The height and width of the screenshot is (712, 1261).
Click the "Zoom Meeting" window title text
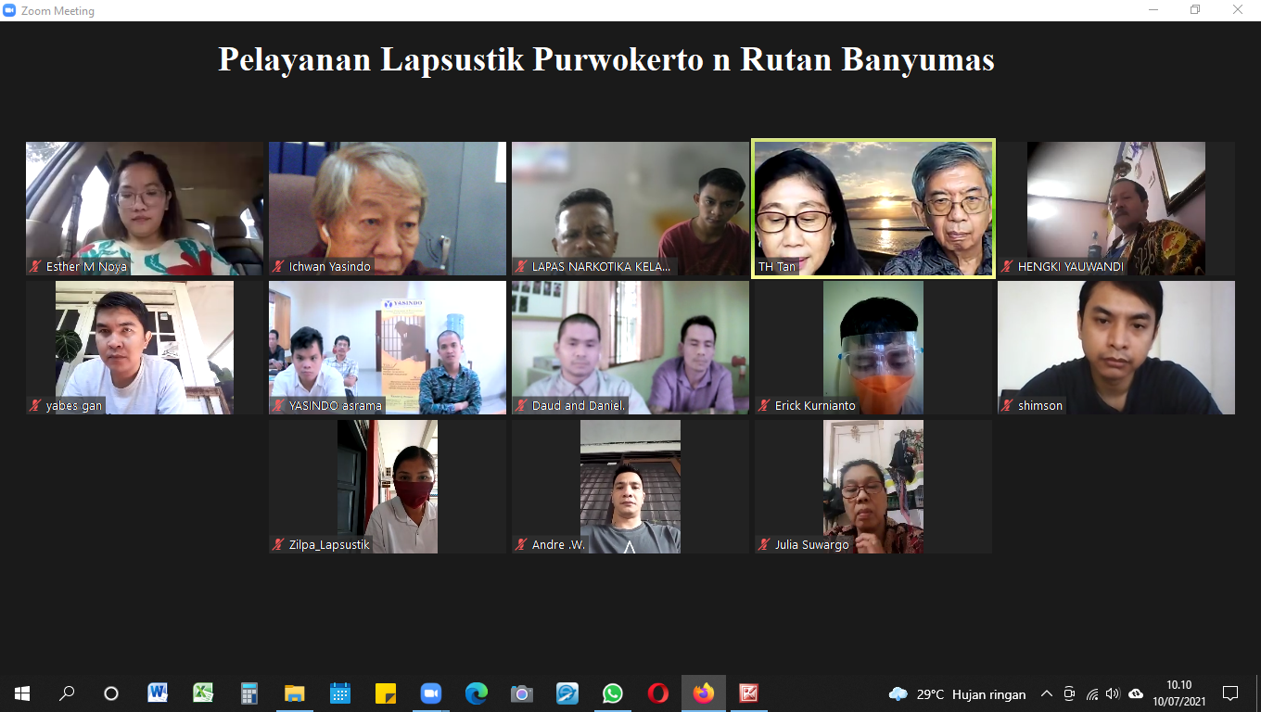tap(57, 11)
